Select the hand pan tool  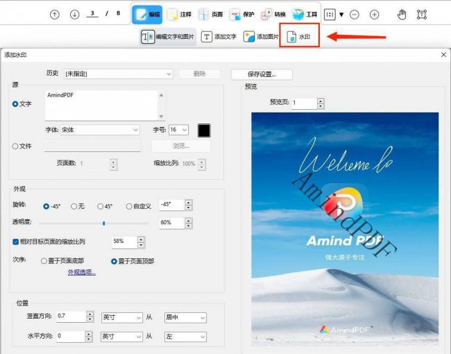pyautogui.click(x=402, y=15)
